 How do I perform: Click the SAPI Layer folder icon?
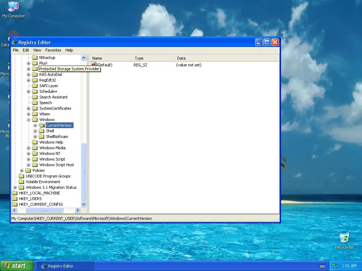35,86
